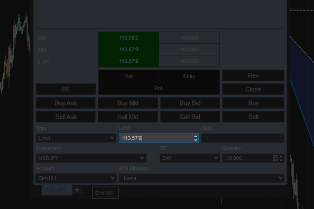This screenshot has width=314, height=209.
Task: Click the Sell button
Action: 253,117
